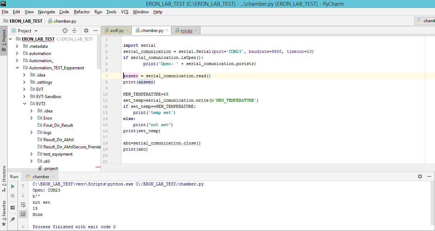Click the Stop process icon in Run panel

click(12, 195)
